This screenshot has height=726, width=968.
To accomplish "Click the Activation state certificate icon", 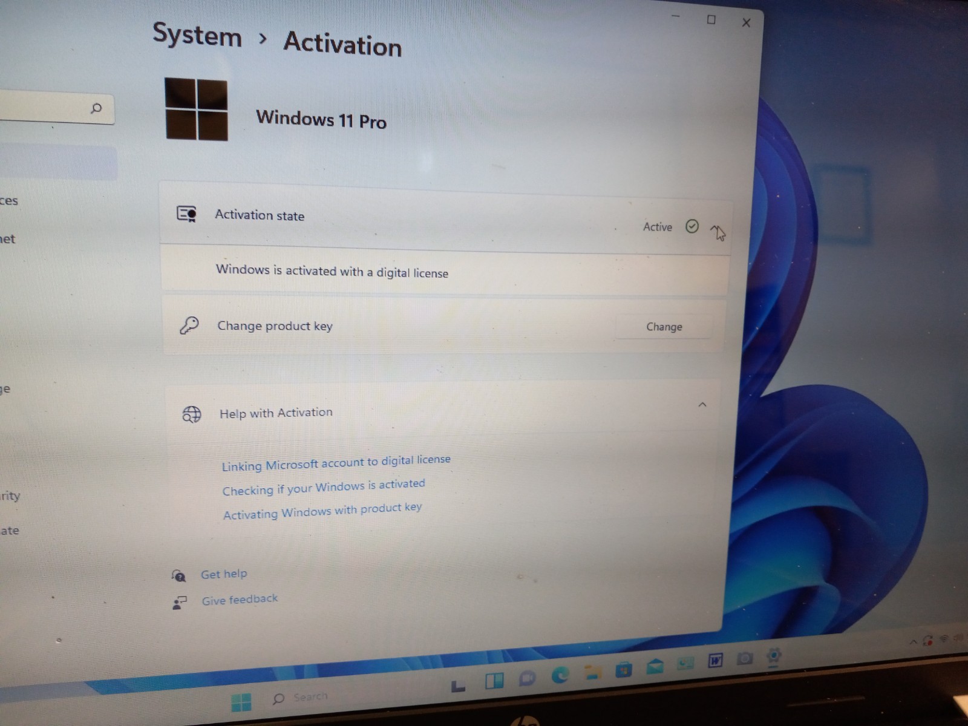I will (186, 214).
